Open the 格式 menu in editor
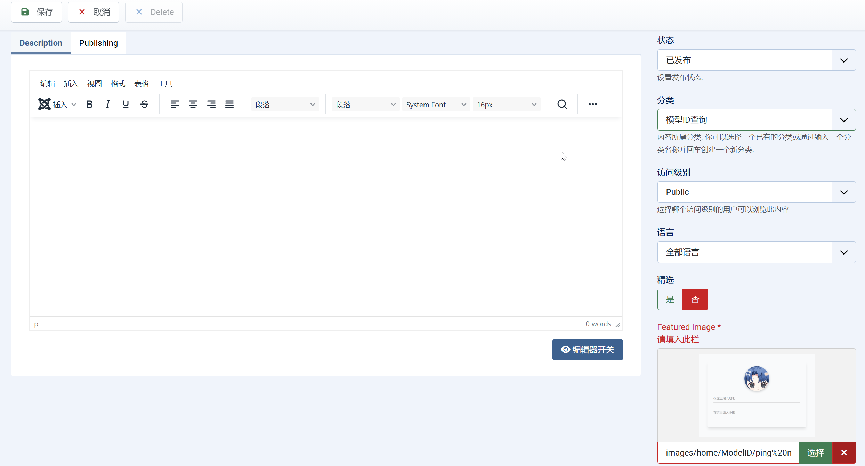This screenshot has width=865, height=466. pos(118,84)
